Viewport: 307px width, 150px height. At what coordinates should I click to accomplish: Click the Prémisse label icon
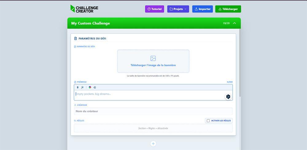tap(75, 82)
